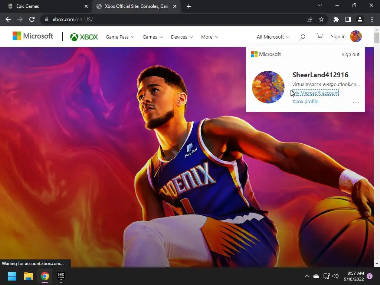Open notification count badge
The height and width of the screenshot is (285, 380).
(370, 276)
